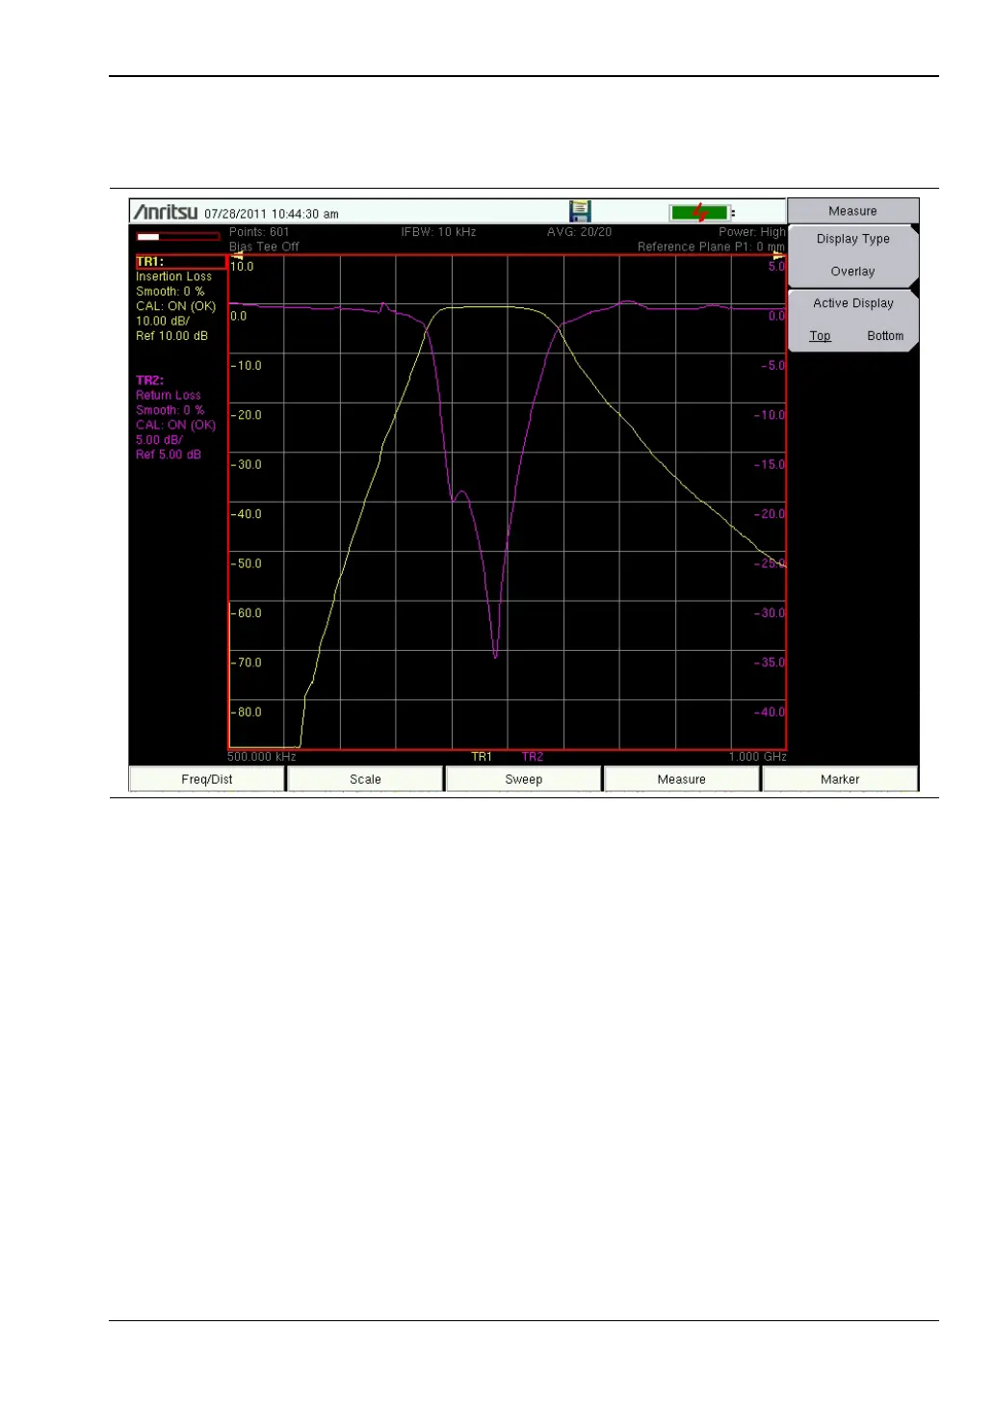Open the Scale menu

[365, 779]
